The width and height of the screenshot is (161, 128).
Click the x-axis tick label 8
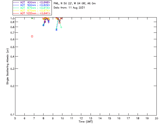[x=43, y=118]
